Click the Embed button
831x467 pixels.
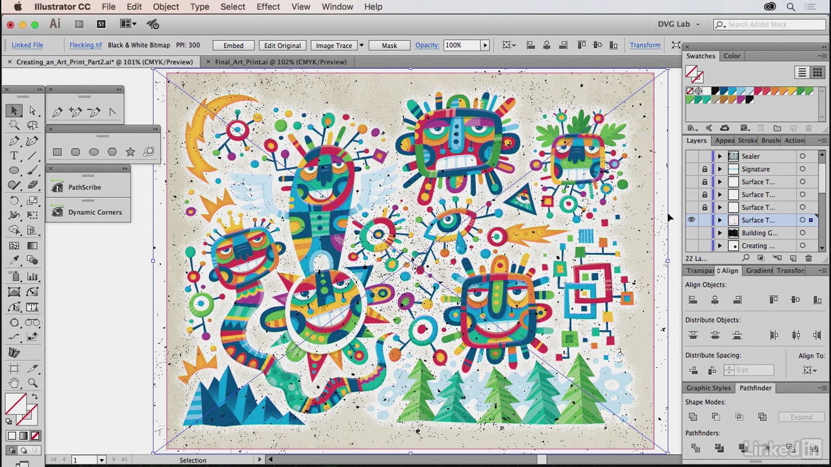(233, 45)
